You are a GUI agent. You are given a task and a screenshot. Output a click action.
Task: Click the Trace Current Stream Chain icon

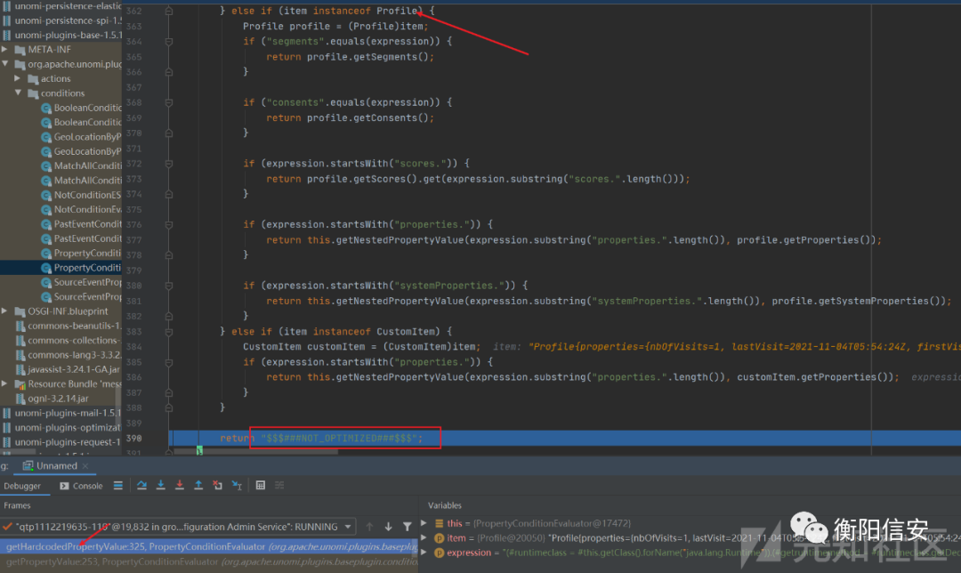(x=279, y=486)
